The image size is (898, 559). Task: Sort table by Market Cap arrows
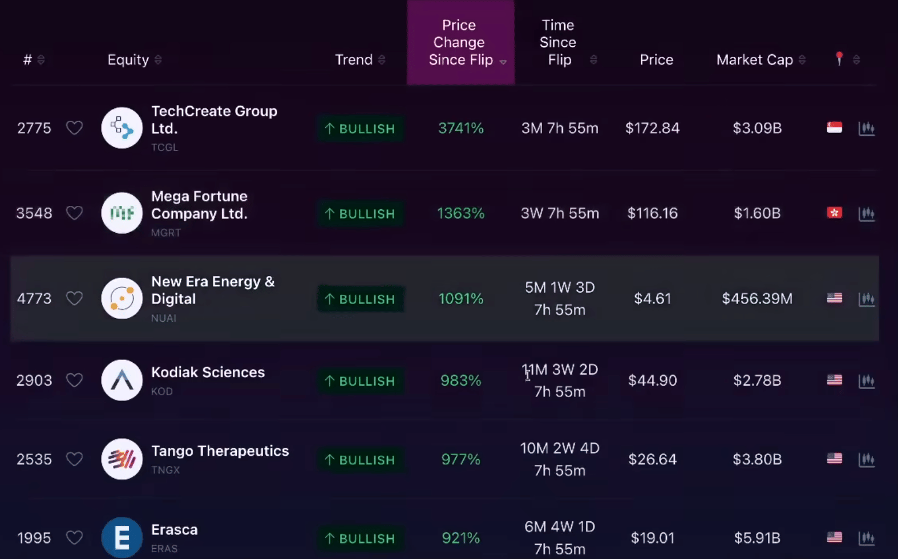[x=802, y=60]
